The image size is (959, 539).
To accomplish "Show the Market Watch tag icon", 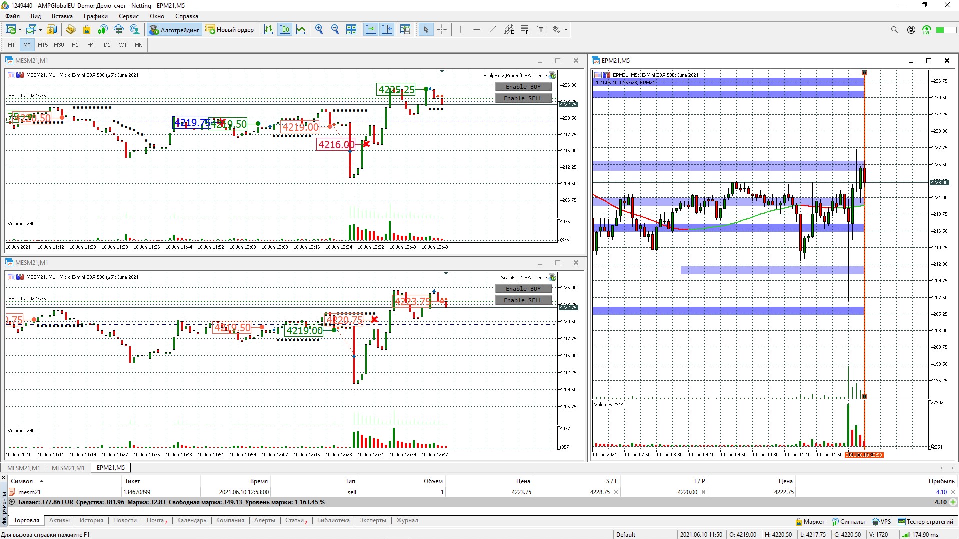I will (70, 30).
